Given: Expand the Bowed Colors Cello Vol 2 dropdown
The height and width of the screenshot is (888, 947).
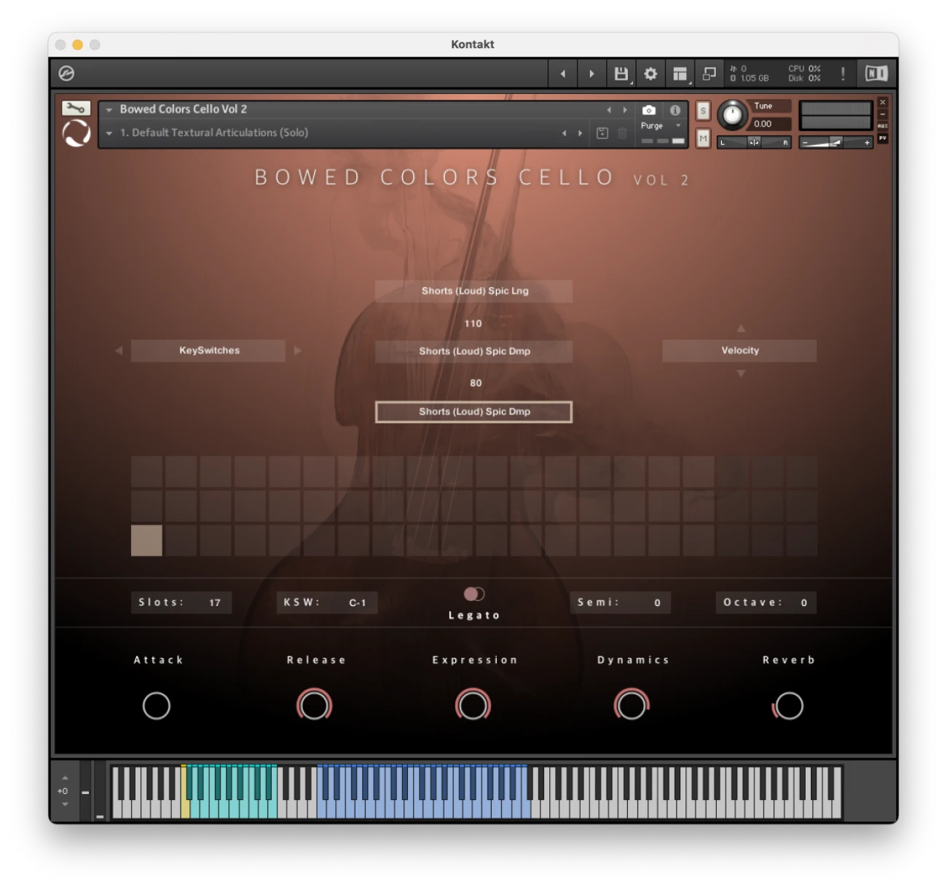Looking at the screenshot, I should coord(109,109).
